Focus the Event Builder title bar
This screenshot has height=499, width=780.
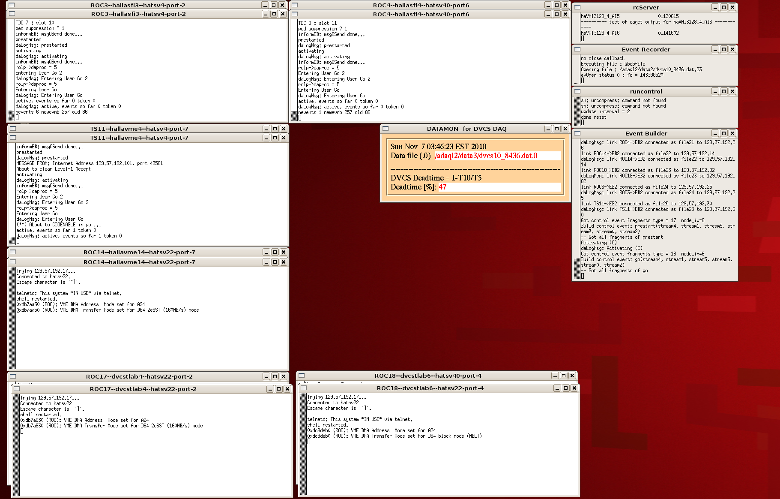coord(646,133)
